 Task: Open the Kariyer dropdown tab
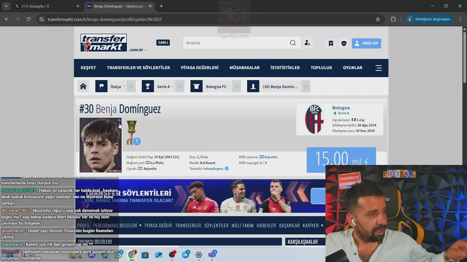(313, 226)
